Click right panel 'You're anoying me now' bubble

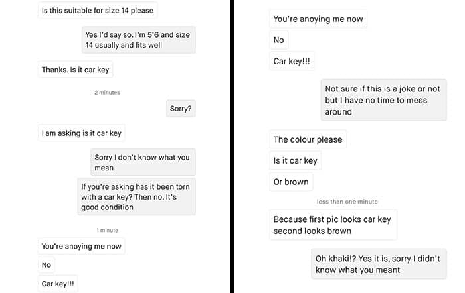coord(318,19)
